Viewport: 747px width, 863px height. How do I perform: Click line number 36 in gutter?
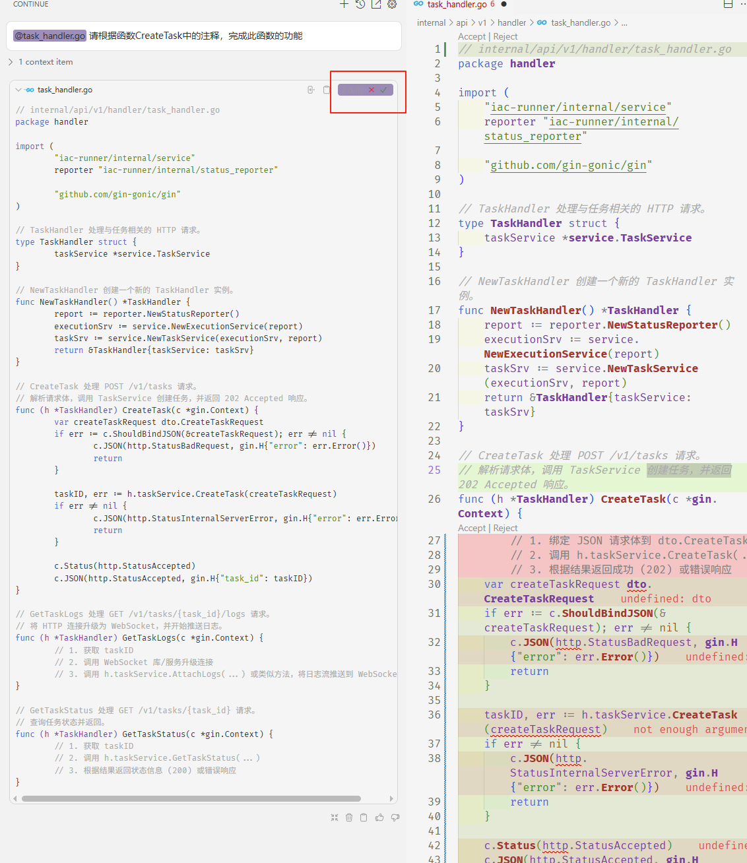click(x=434, y=715)
